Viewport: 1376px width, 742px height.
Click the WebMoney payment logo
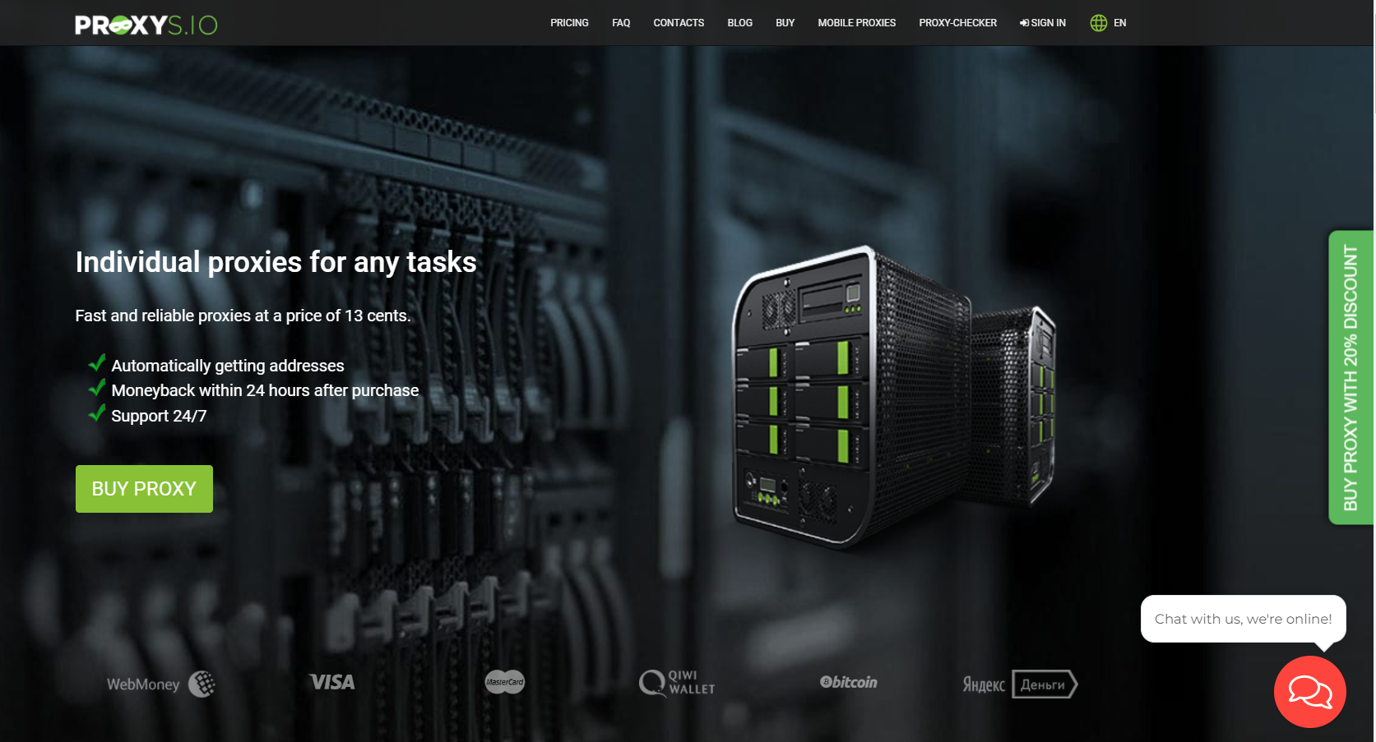click(x=161, y=684)
